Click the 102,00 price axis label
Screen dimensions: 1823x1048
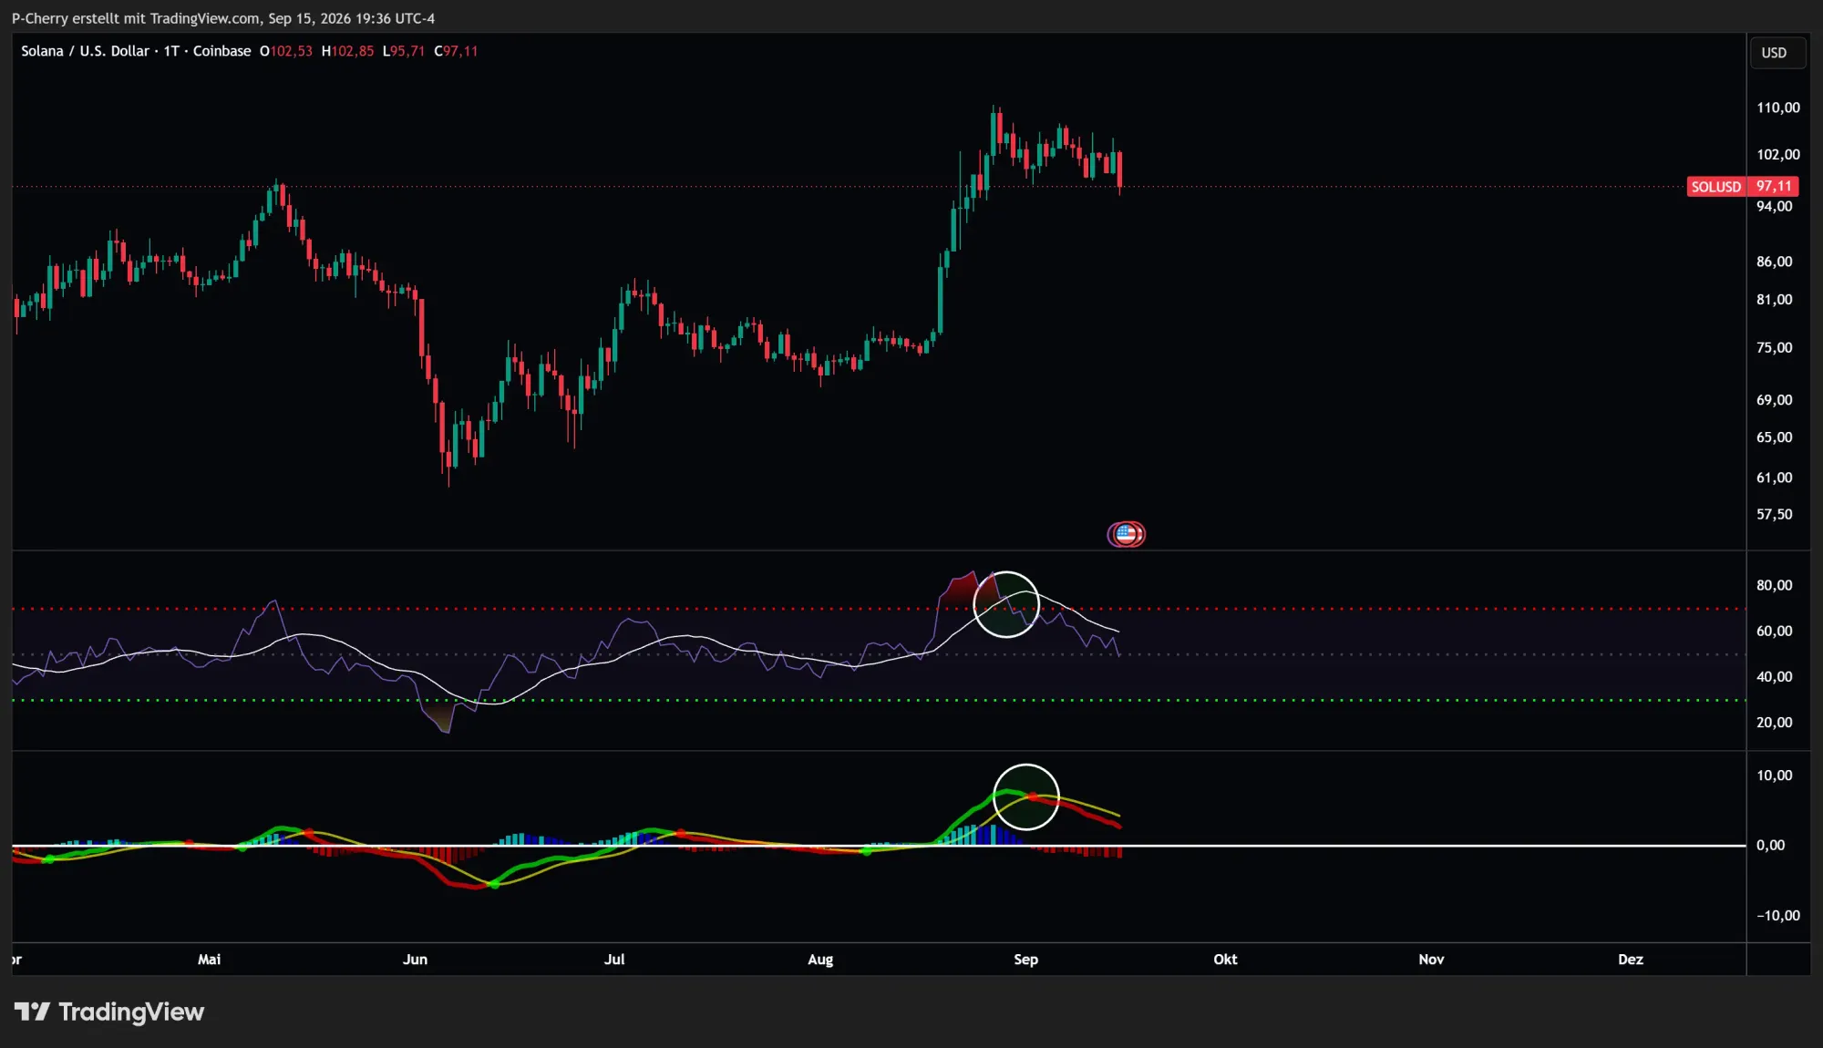pos(1777,155)
